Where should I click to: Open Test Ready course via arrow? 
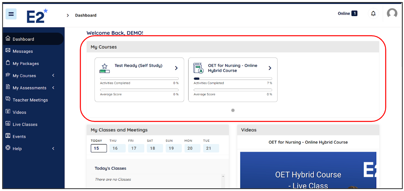[x=176, y=68]
